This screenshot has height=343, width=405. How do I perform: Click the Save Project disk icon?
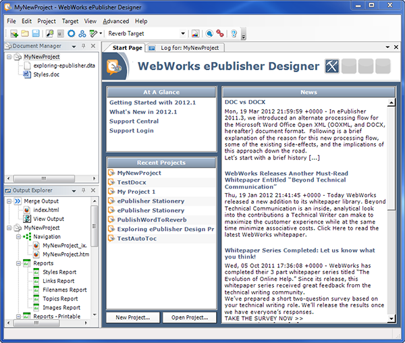click(36, 34)
